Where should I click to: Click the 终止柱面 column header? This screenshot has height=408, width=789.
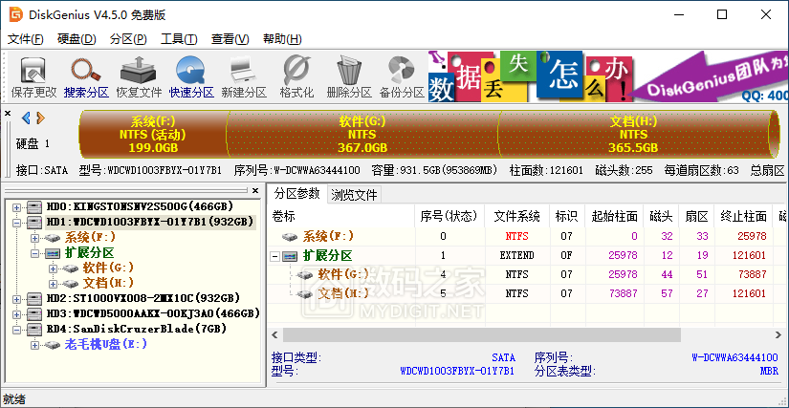pyautogui.click(x=743, y=216)
